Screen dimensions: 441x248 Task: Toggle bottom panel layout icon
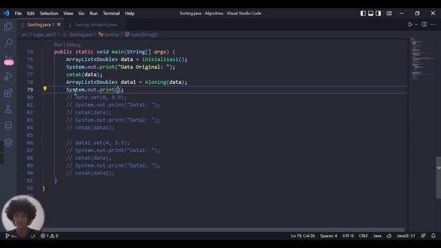pyautogui.click(x=371, y=13)
